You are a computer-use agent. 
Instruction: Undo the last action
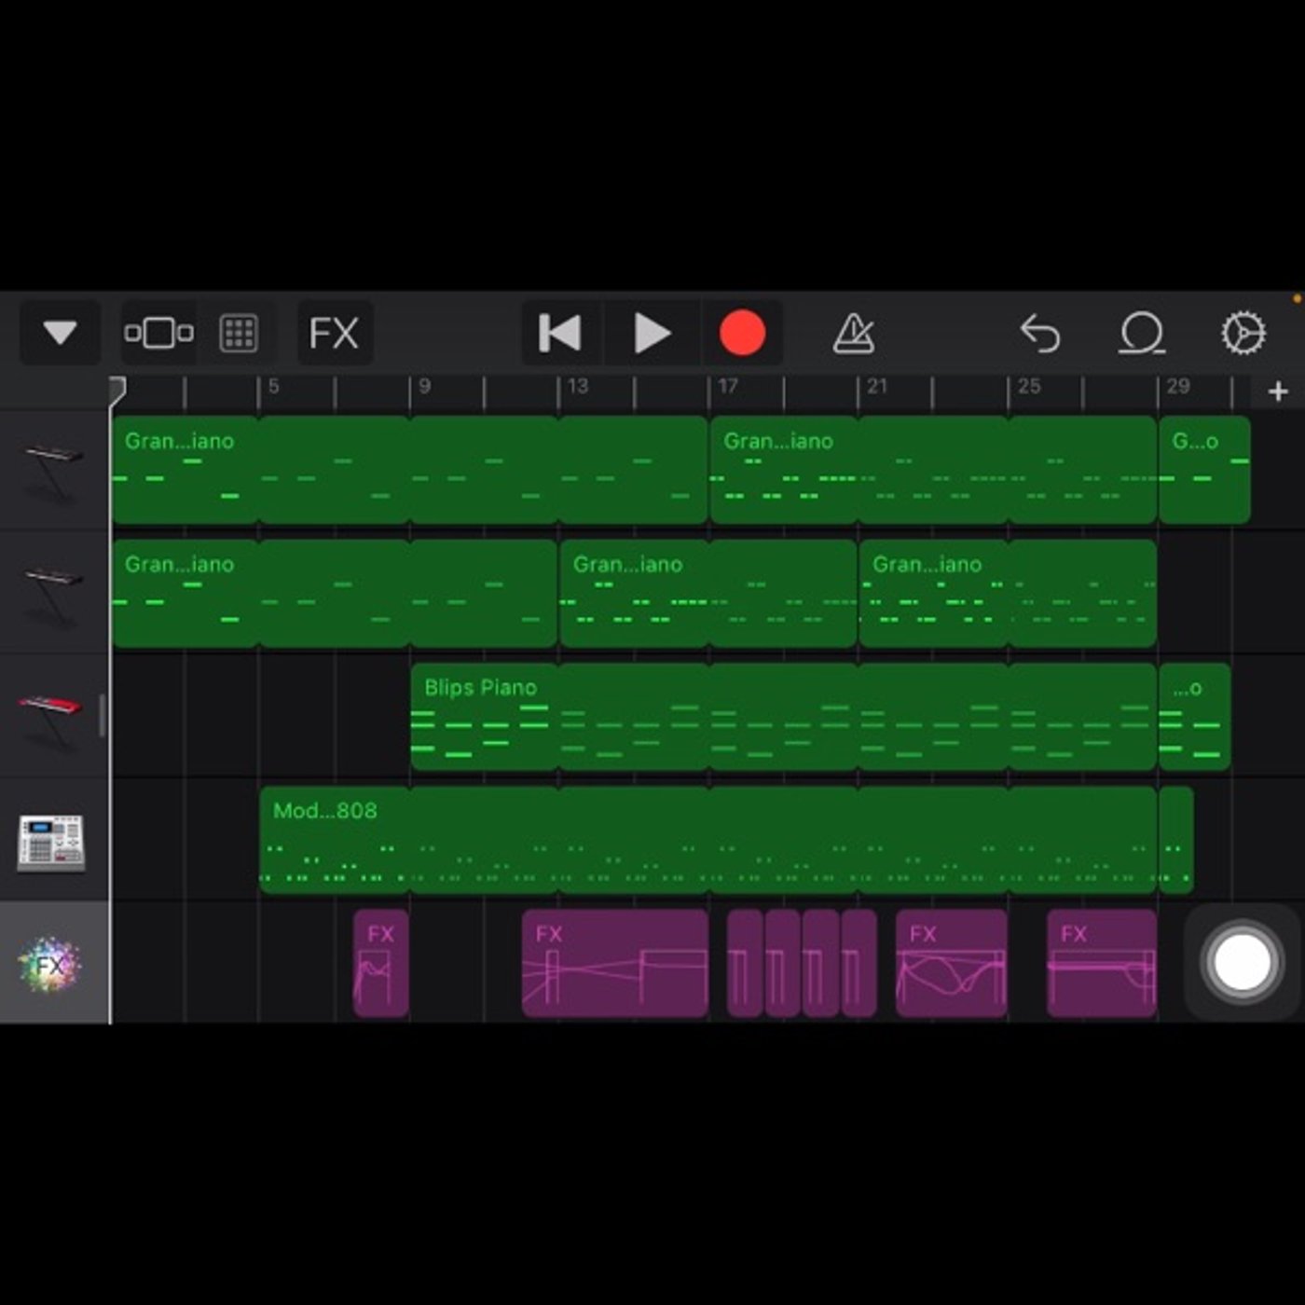click(1040, 333)
